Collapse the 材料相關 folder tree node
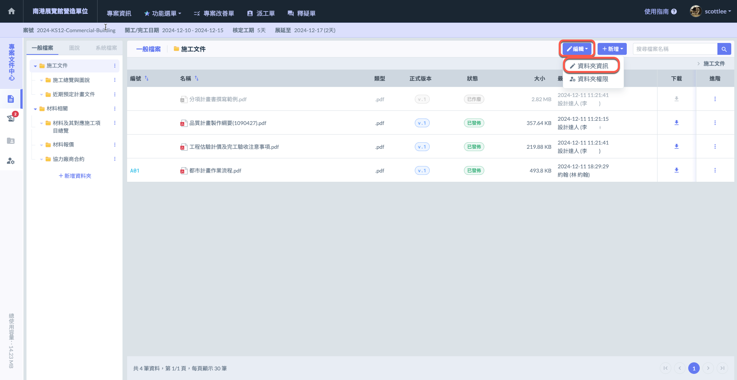The width and height of the screenshot is (737, 380). click(35, 109)
